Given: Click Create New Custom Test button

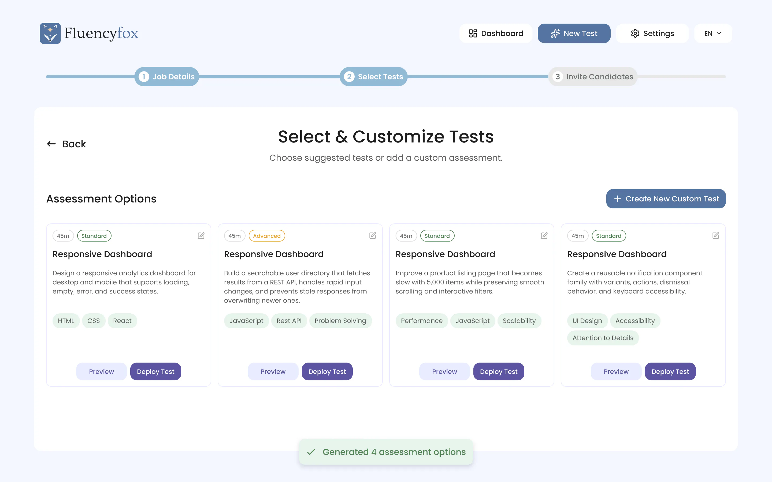Looking at the screenshot, I should [x=666, y=199].
